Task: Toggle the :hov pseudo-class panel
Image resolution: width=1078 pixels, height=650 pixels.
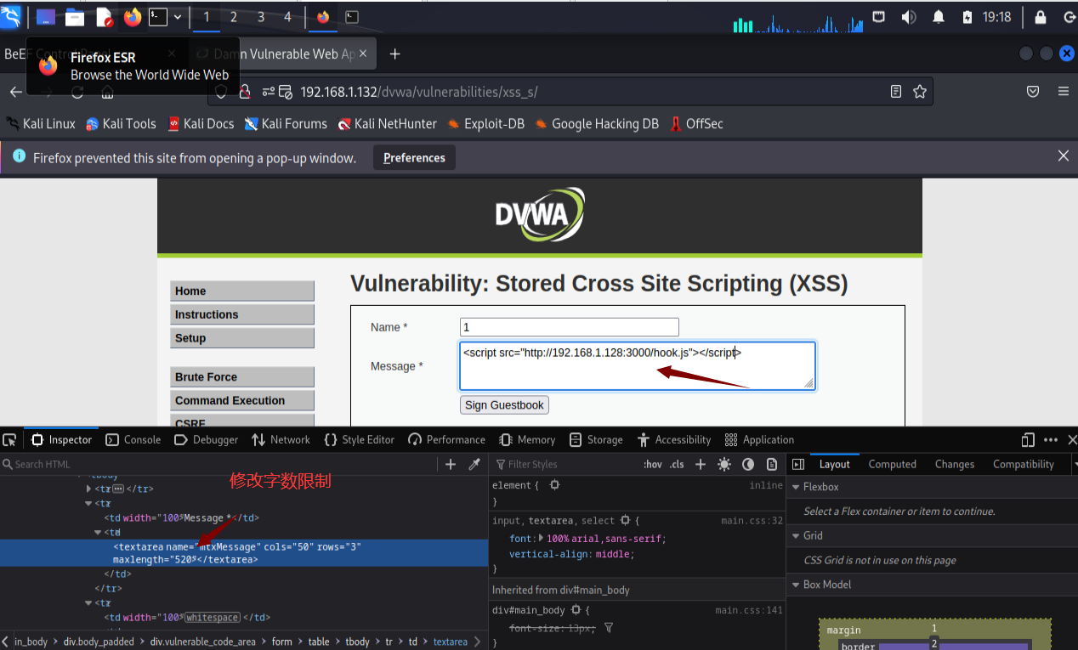Action: 653,464
